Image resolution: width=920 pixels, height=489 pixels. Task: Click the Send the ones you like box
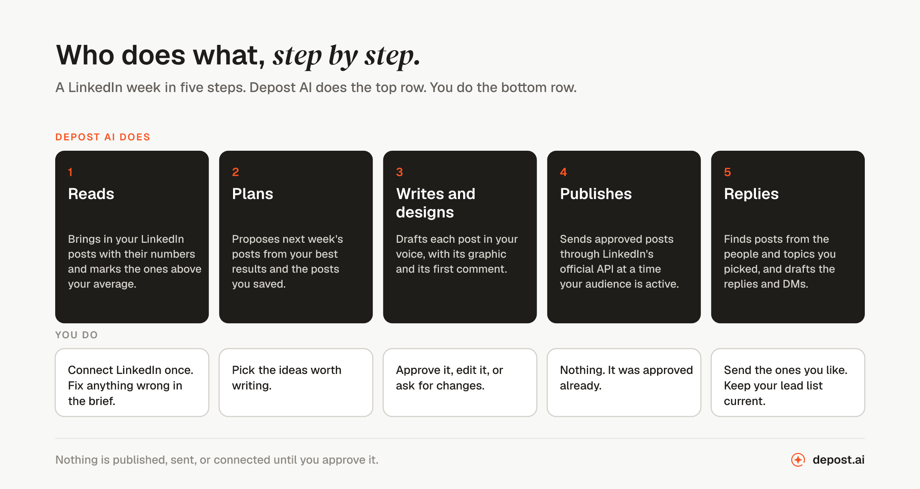788,382
